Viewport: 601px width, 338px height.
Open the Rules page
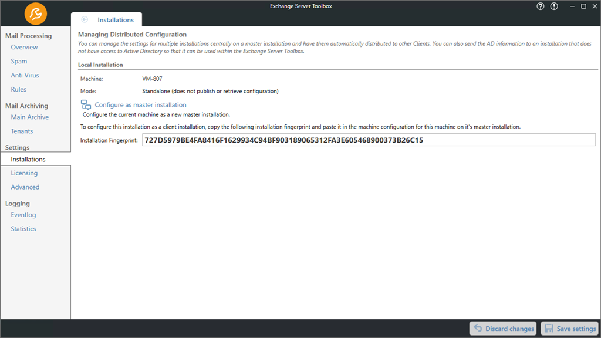(18, 89)
